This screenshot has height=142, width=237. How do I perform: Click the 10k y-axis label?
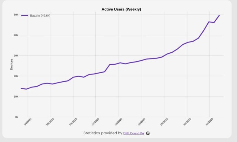tap(16, 97)
